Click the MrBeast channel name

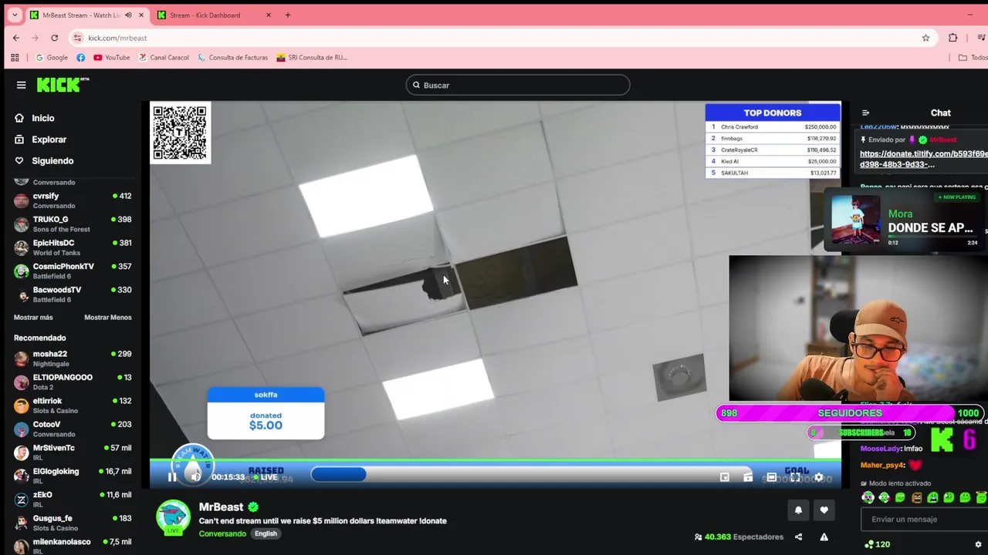coord(221,507)
